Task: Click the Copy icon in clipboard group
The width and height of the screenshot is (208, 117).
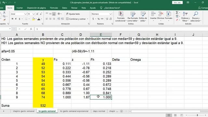Action: click(x=4, y=16)
